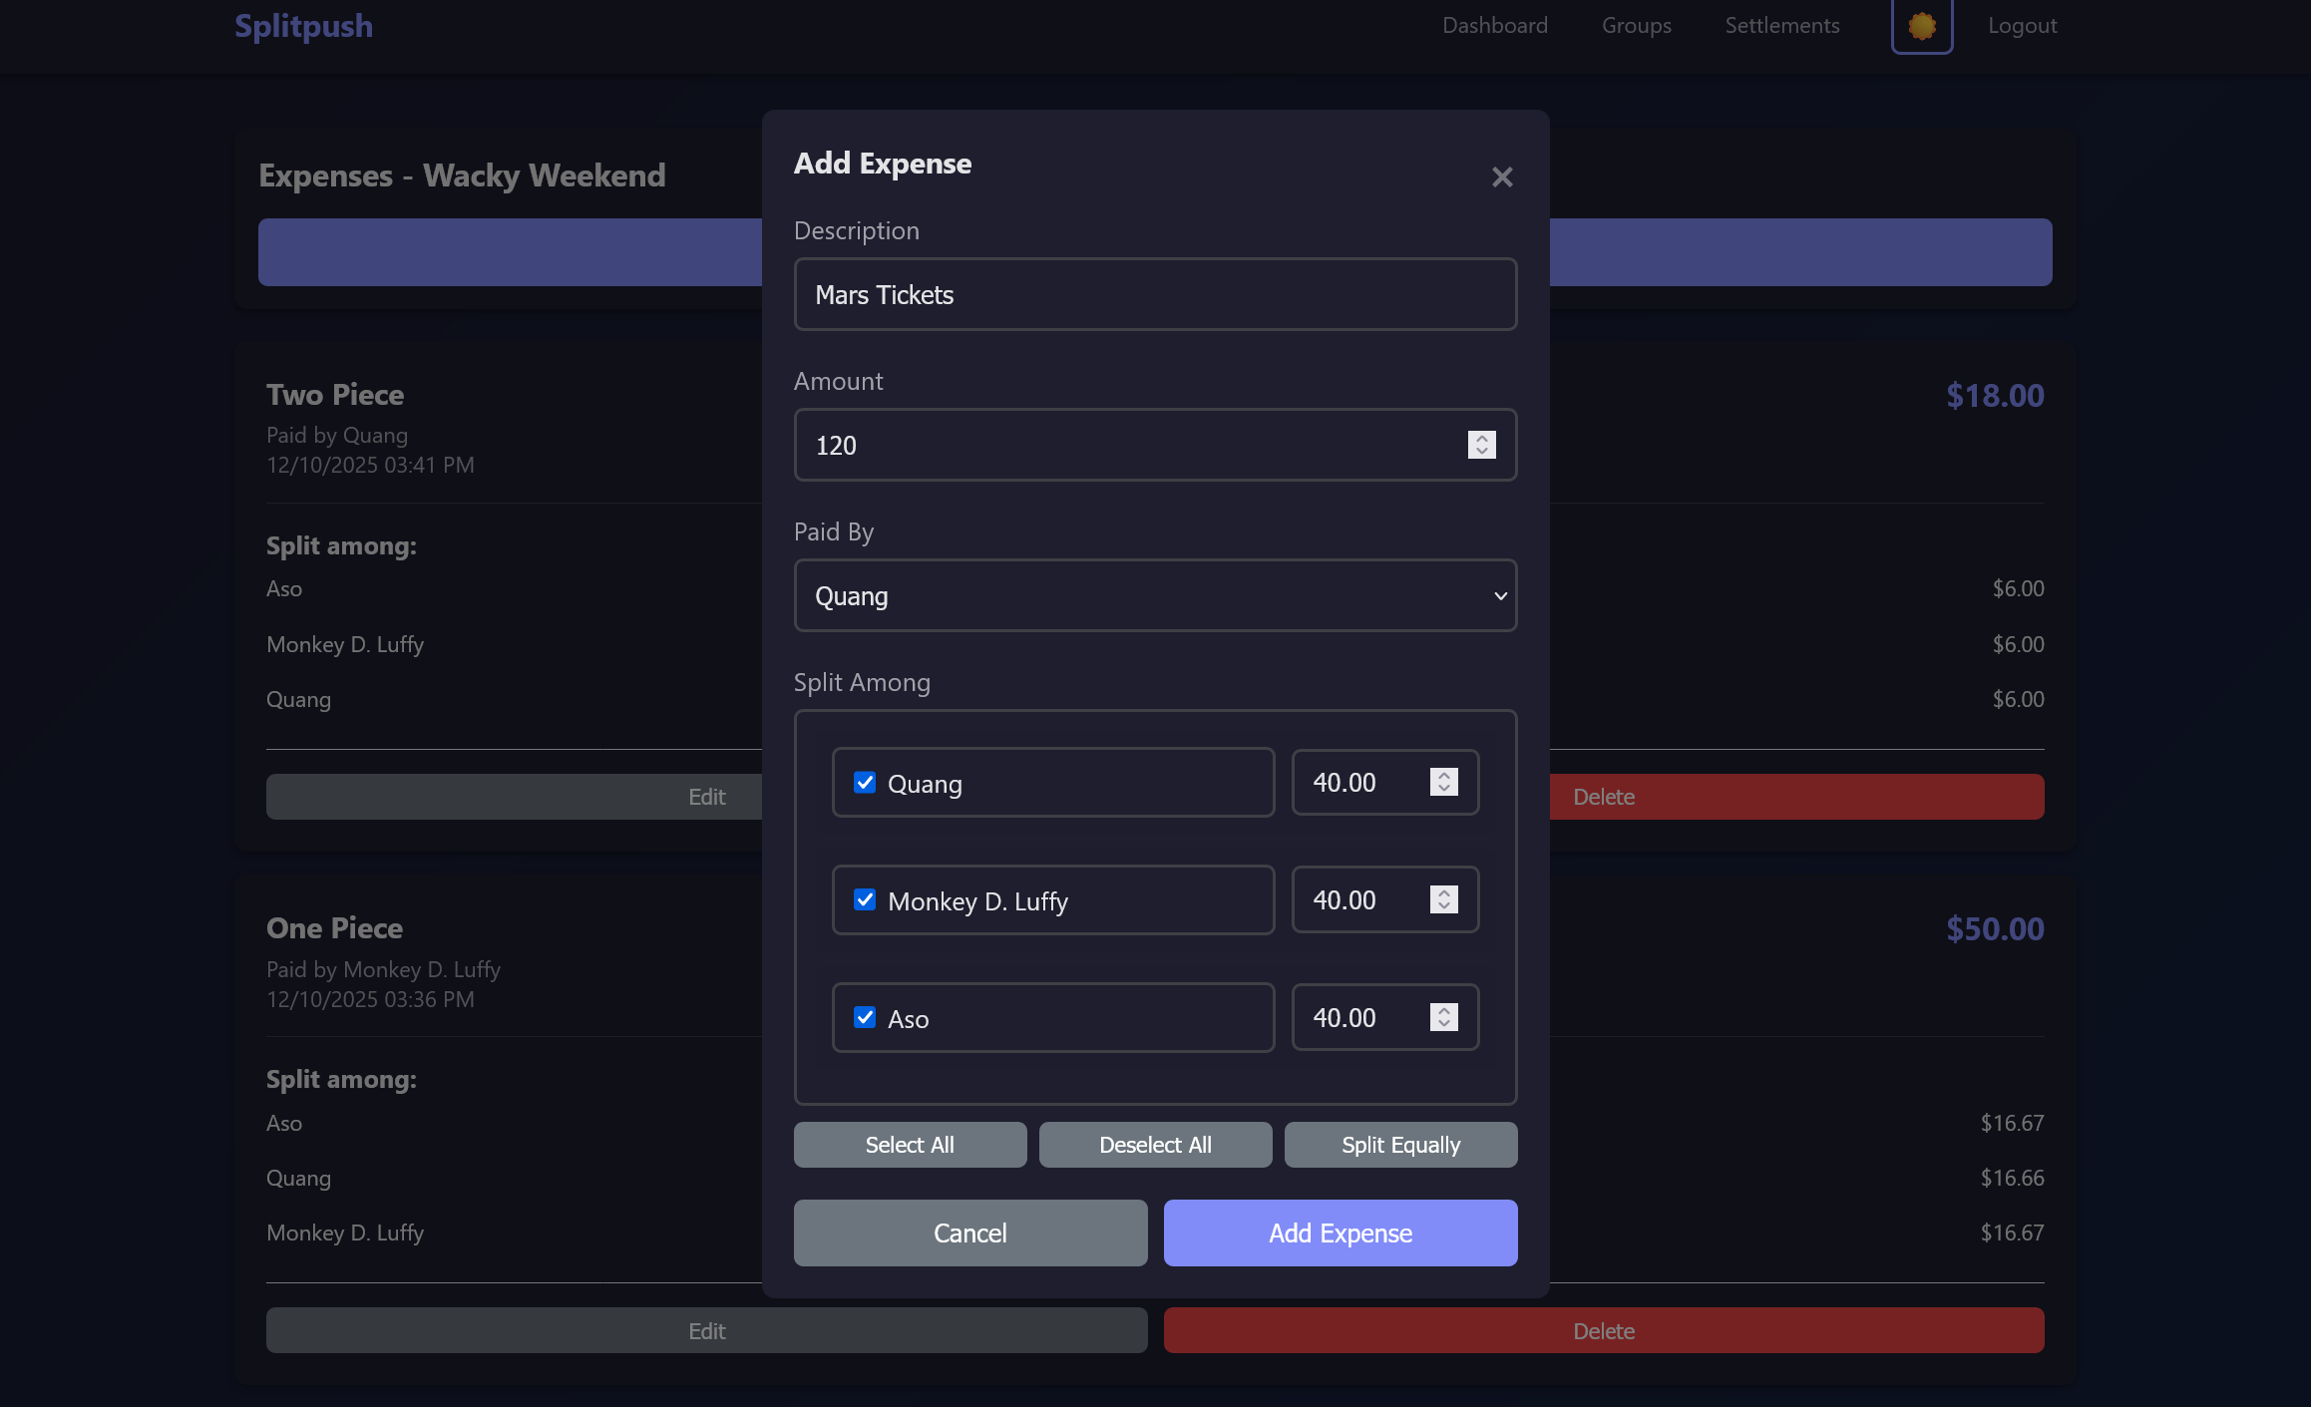Close the Add Expense dialog with X
The width and height of the screenshot is (2311, 1407).
point(1502,177)
